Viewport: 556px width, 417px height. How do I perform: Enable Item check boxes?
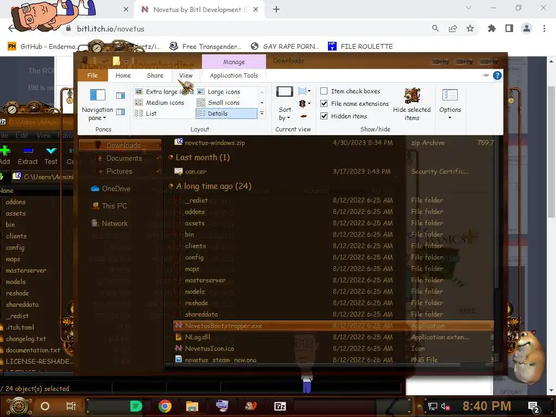tap(350, 91)
